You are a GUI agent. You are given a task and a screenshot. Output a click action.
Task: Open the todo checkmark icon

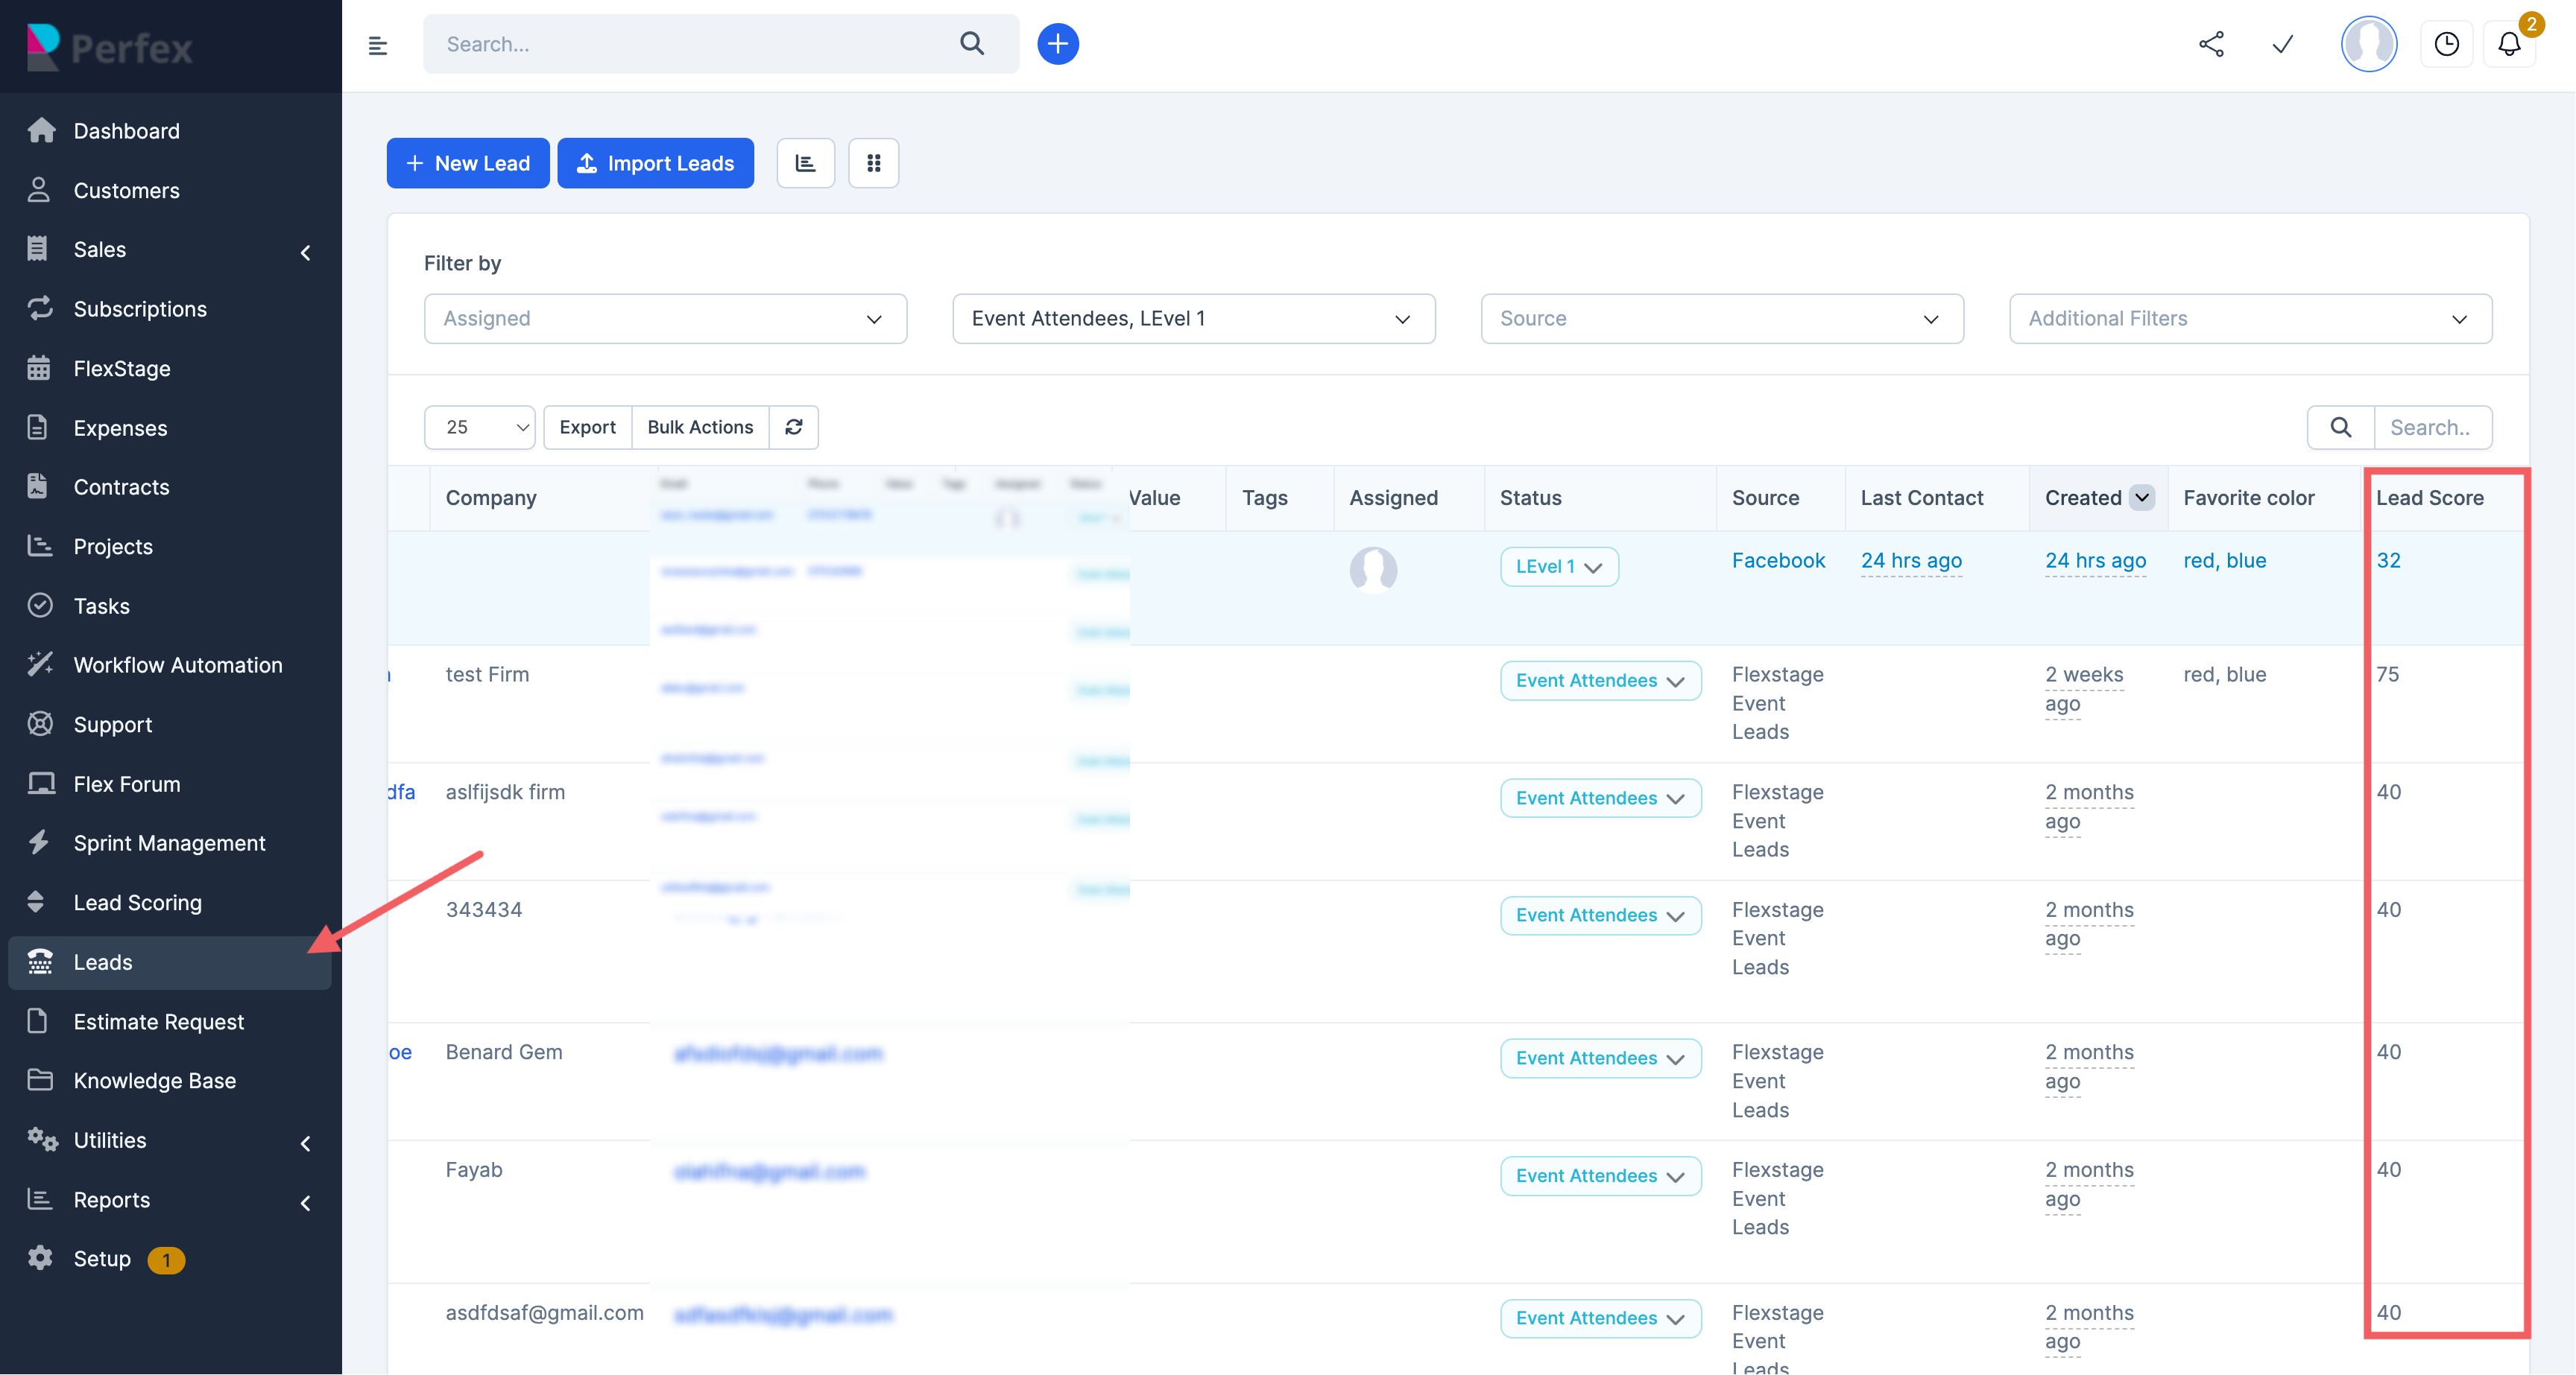(x=2282, y=44)
